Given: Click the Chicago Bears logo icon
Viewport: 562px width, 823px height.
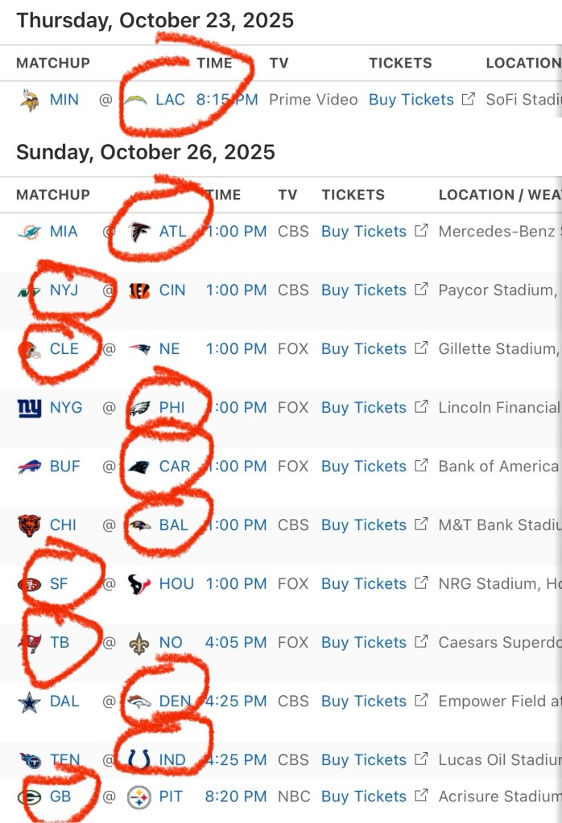Looking at the screenshot, I should [29, 525].
